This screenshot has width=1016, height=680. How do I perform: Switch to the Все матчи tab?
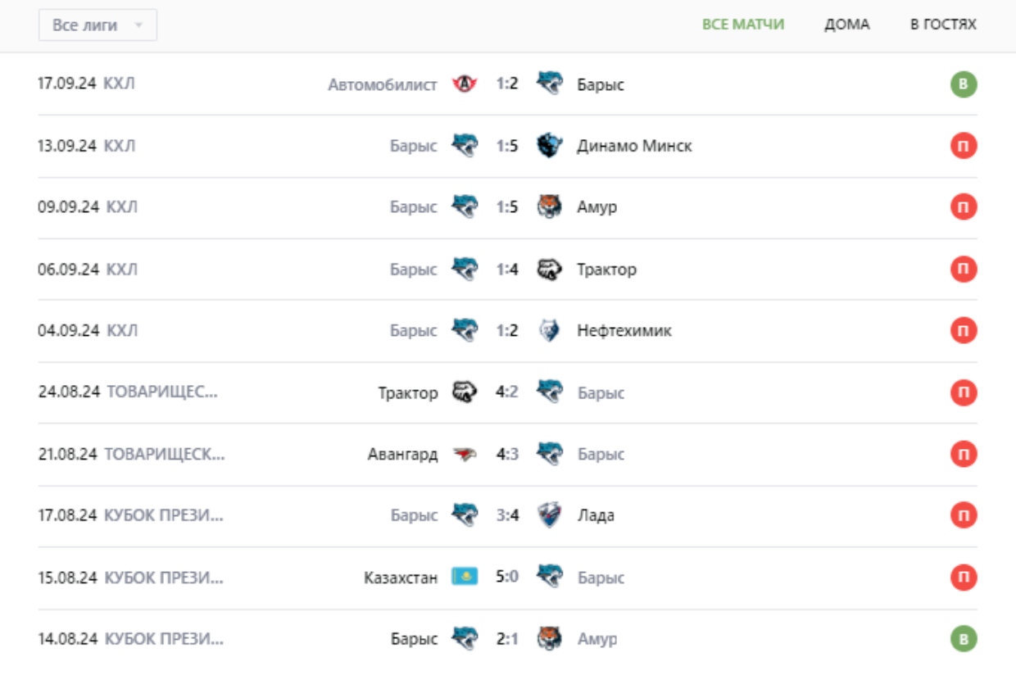(742, 25)
